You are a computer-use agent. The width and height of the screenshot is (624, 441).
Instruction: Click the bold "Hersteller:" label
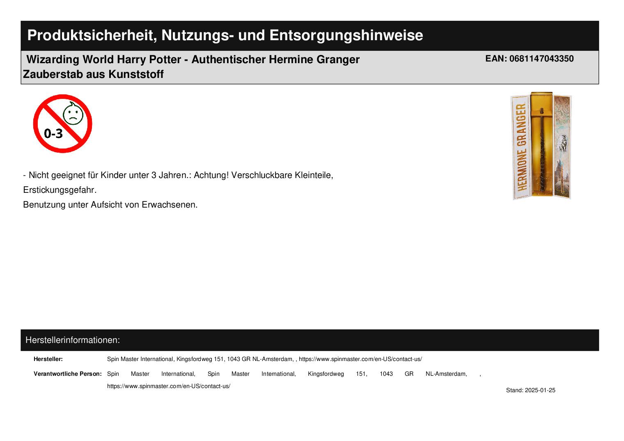(48, 359)
